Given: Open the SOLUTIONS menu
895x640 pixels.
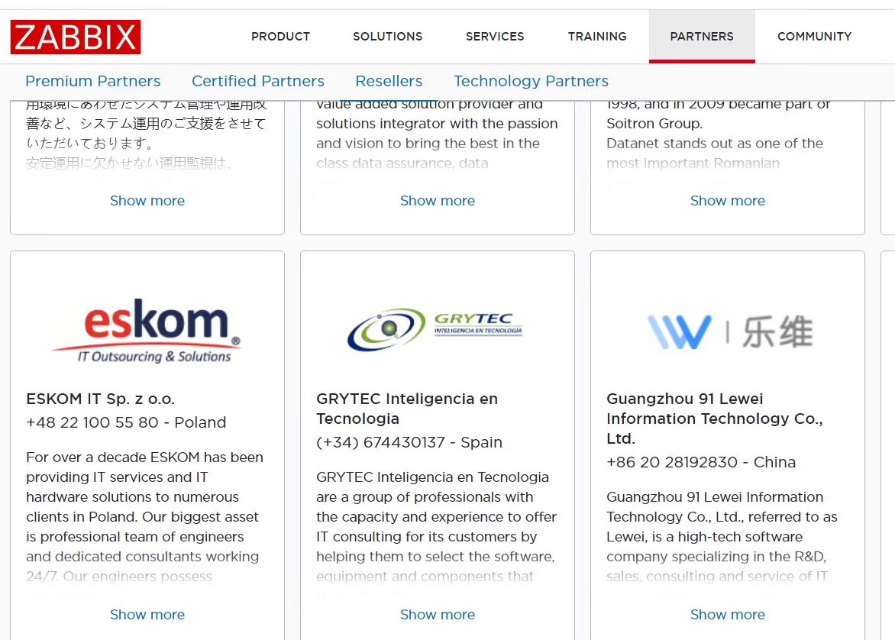Looking at the screenshot, I should pyautogui.click(x=388, y=37).
